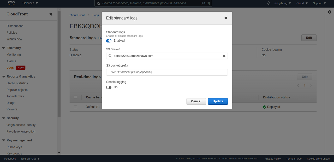The width and height of the screenshot is (334, 162).
Task: Toggle the Standard logs Enabled switch
Action: (109, 41)
